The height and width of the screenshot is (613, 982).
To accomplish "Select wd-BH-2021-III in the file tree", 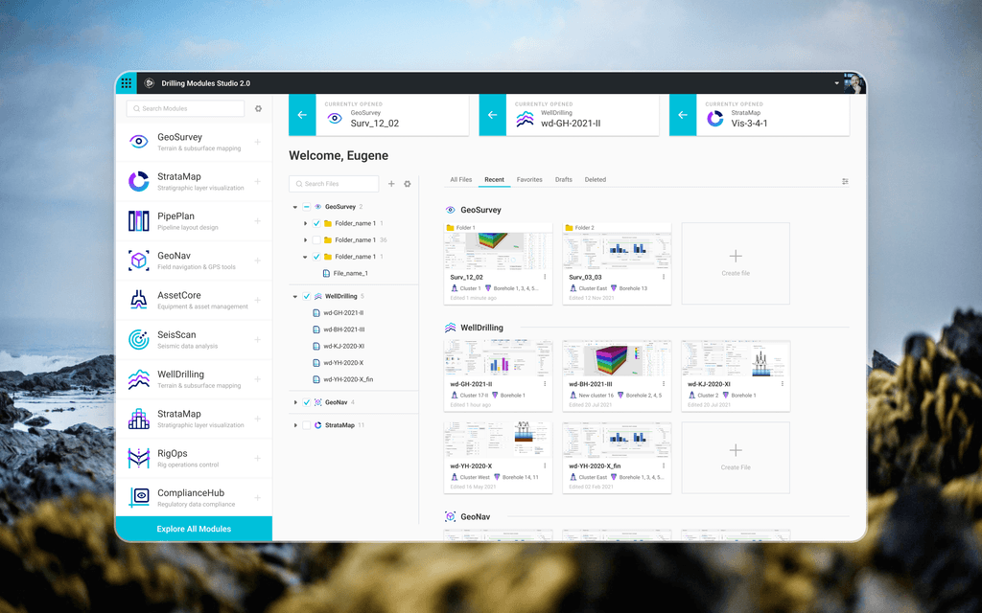I will (344, 329).
